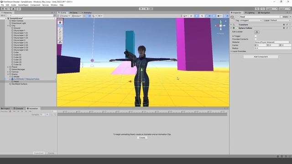Open the File menu
The height and width of the screenshot is (164, 292).
[2, 5]
